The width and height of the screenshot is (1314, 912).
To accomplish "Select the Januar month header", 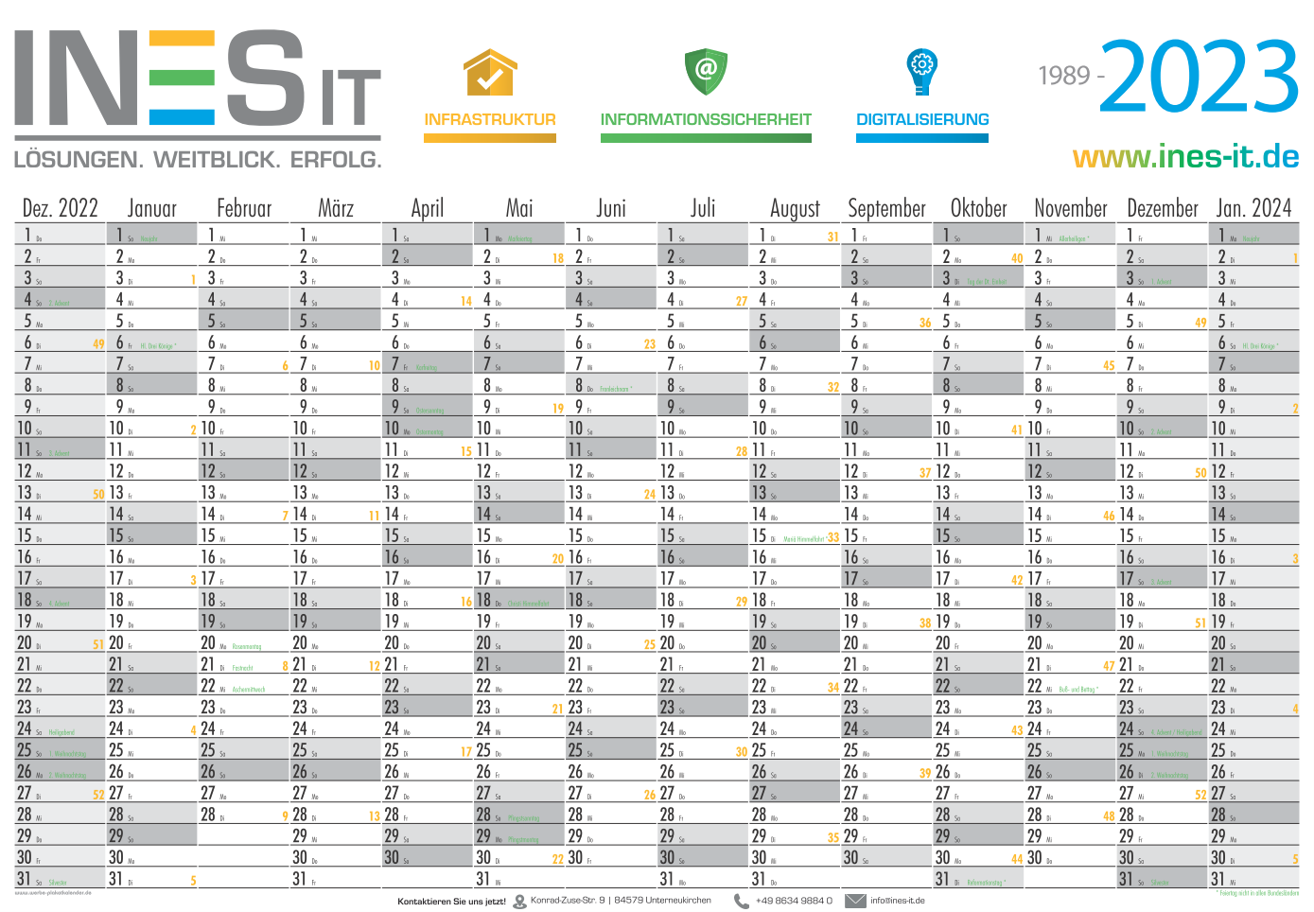I will (151, 208).
